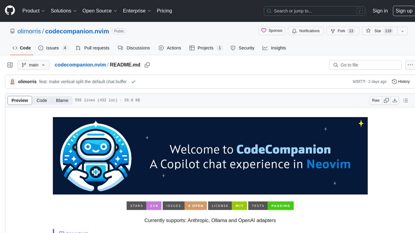
Task: Open the more file actions ellipsis
Action: [410, 65]
